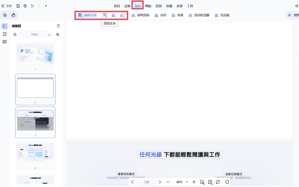The image size is (299, 187).
Task: Open the page layout icon
Action: tap(210, 182)
